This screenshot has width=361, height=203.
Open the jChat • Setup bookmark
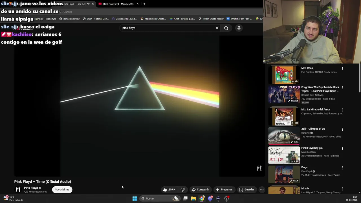click(x=182, y=19)
